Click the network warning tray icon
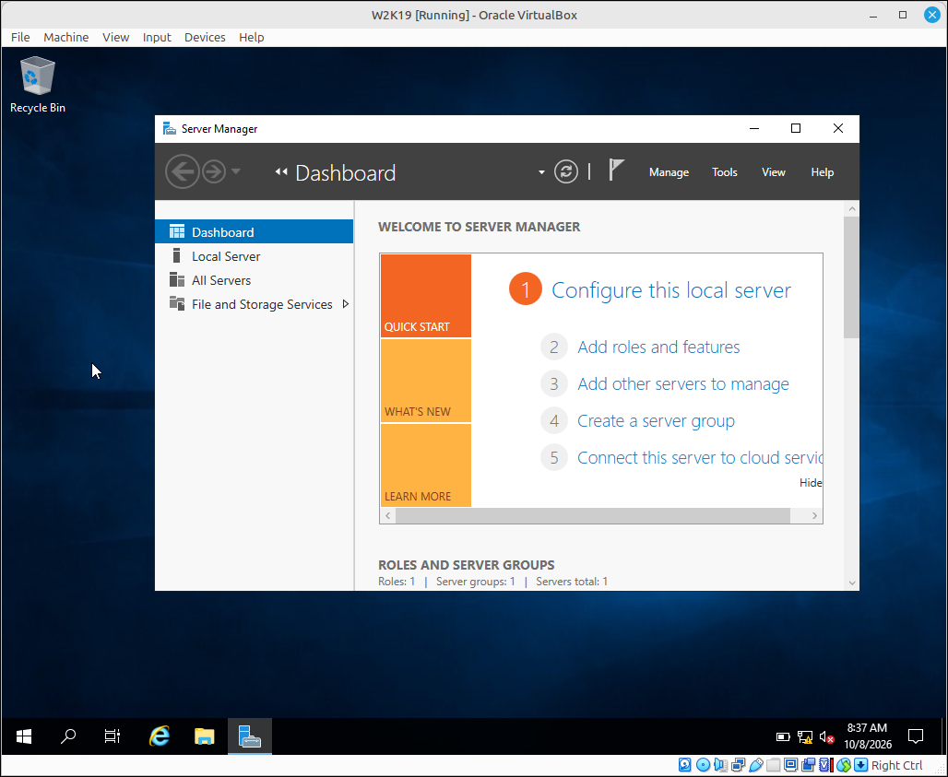 pos(805,736)
